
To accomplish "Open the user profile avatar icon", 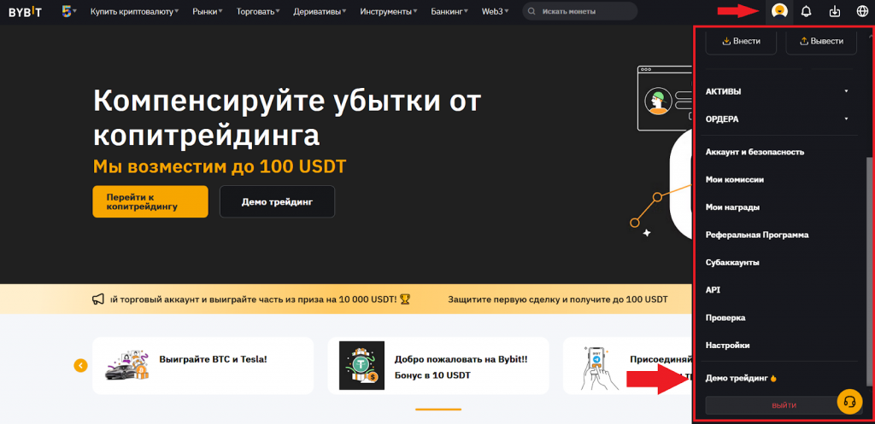I will point(779,11).
